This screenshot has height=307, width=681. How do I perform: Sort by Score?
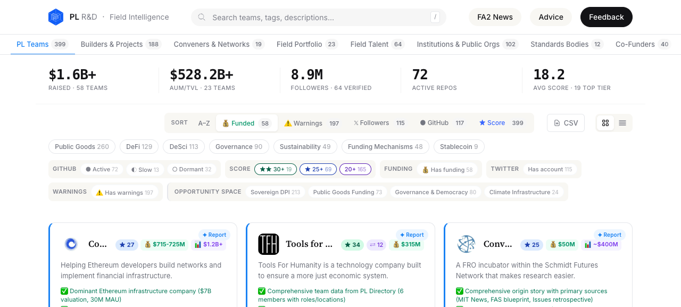[501, 123]
